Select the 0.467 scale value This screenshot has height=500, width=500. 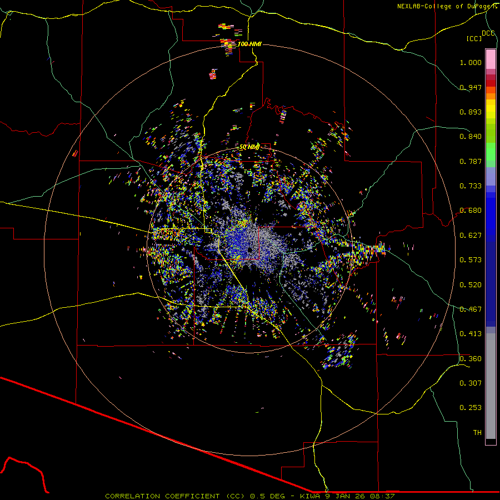[471, 309]
